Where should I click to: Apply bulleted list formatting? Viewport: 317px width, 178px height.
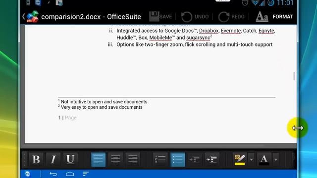click(178, 159)
